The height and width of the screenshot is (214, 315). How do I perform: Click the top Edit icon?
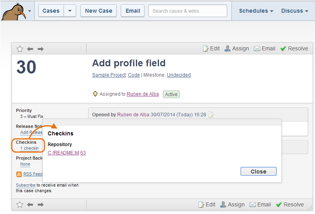[205, 48]
